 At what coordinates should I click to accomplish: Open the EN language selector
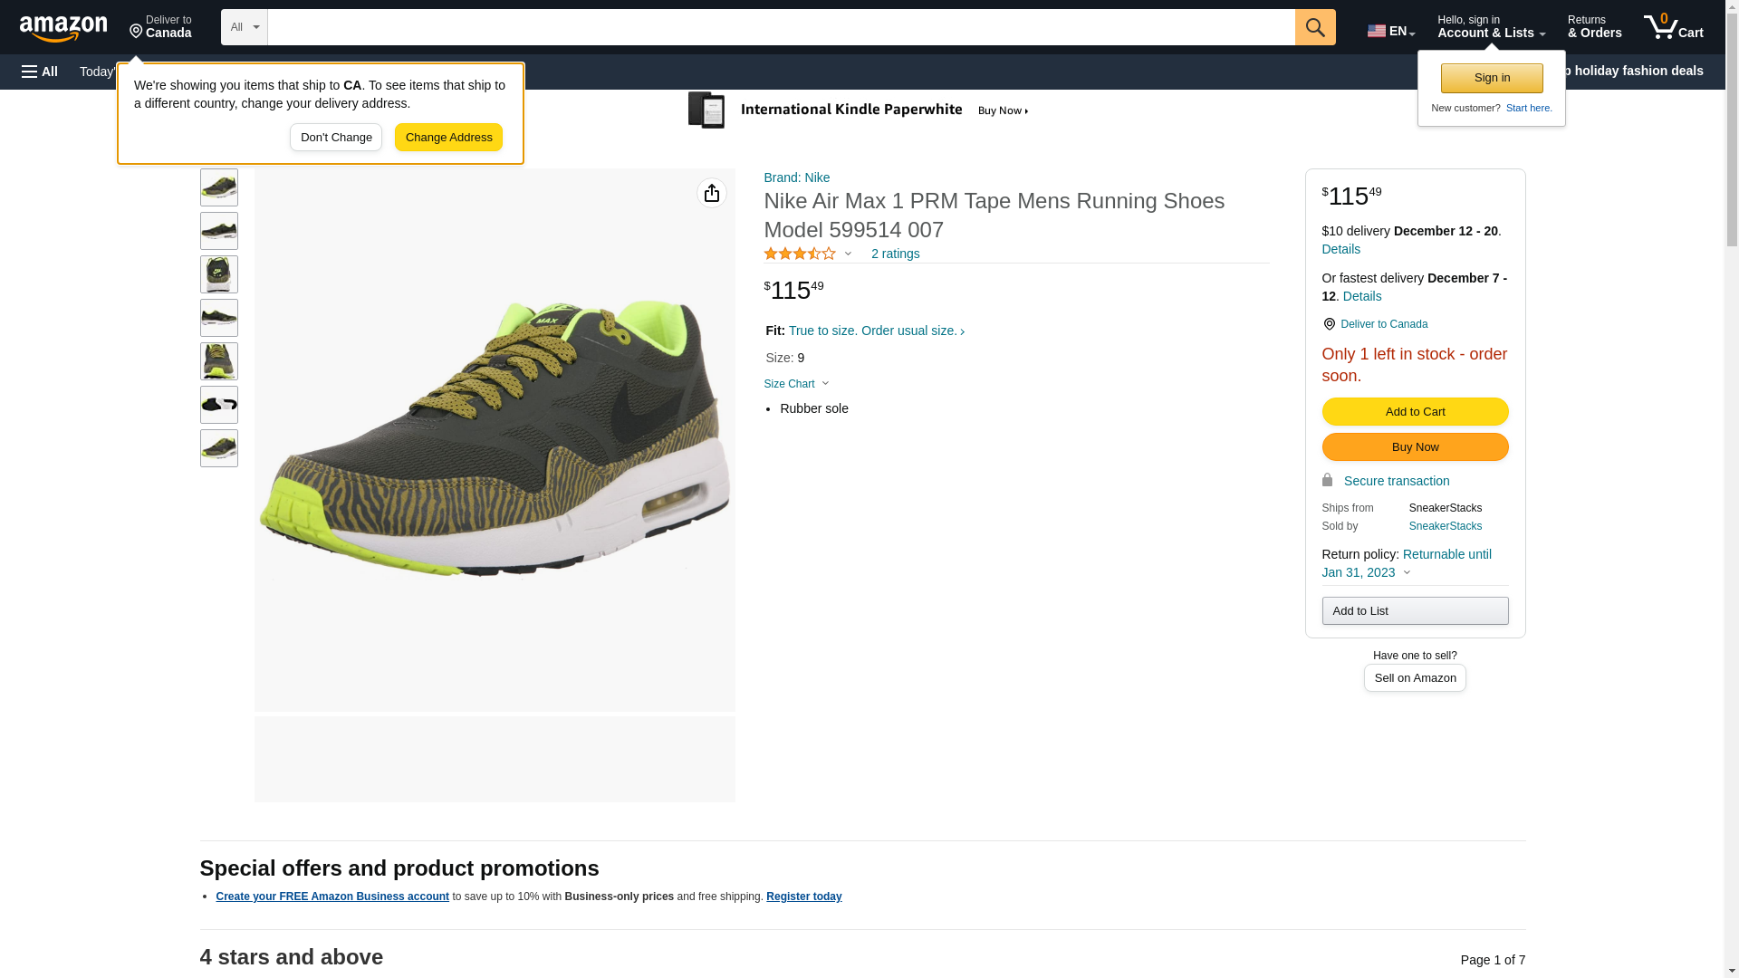click(1390, 31)
